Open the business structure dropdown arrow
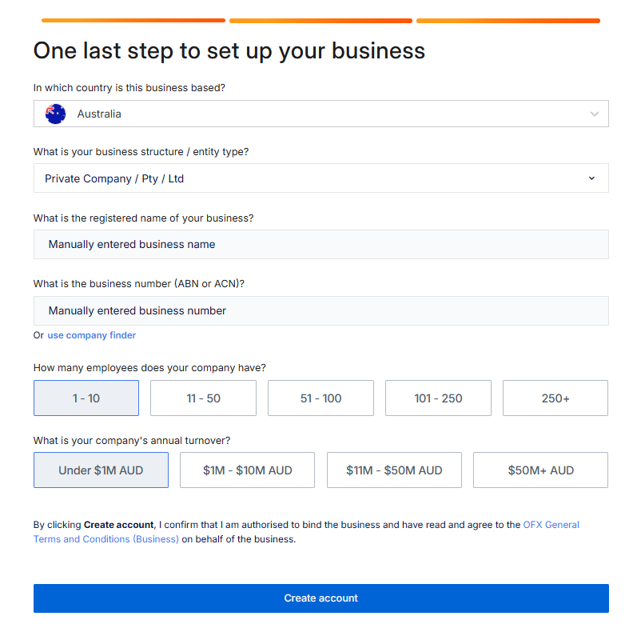637x644 pixels. pyautogui.click(x=591, y=178)
